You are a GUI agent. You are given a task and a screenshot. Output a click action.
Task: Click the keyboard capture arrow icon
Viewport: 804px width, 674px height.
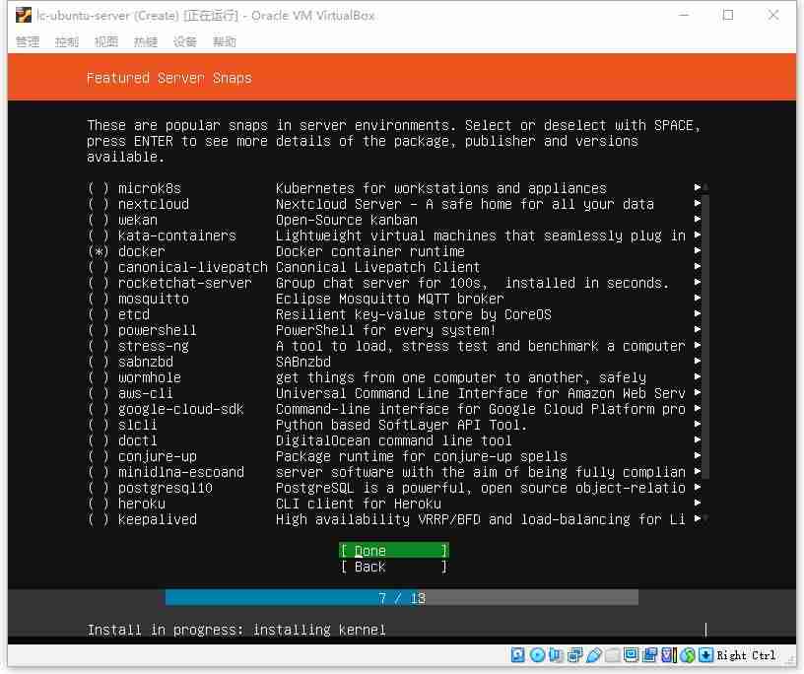(705, 655)
